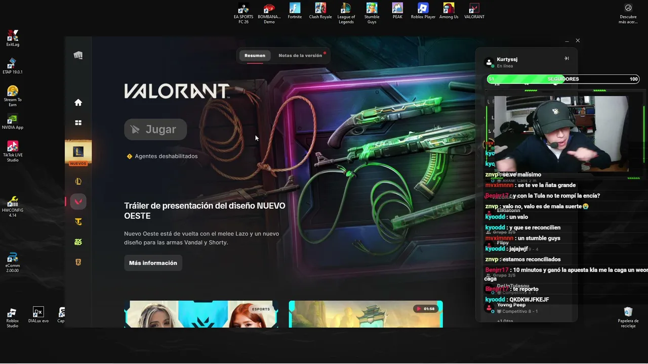648x364 pixels.
Task: Open DIALux evo desktop shortcut
Action: (38, 315)
